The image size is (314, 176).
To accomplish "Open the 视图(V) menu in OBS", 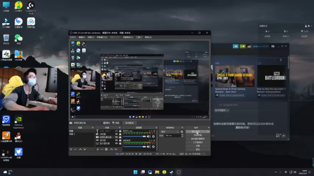I will point(91,37).
